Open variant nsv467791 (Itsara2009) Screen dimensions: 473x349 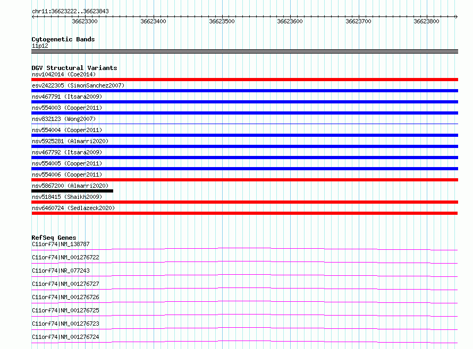67,97
